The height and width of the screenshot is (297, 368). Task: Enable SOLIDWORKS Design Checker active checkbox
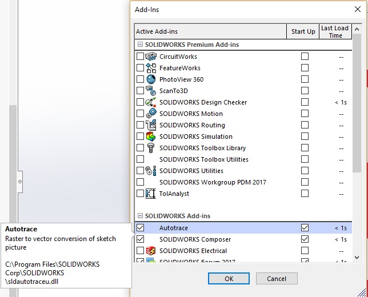coord(140,102)
